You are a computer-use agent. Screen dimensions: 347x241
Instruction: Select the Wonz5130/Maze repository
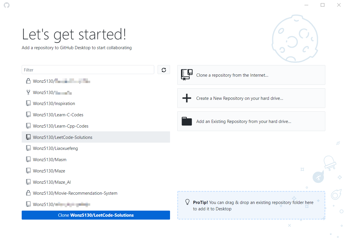(x=96, y=171)
